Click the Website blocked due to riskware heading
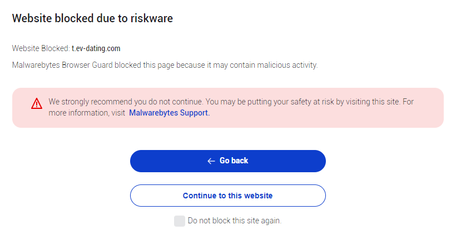Viewport: 456px width, 250px height. 92,18
